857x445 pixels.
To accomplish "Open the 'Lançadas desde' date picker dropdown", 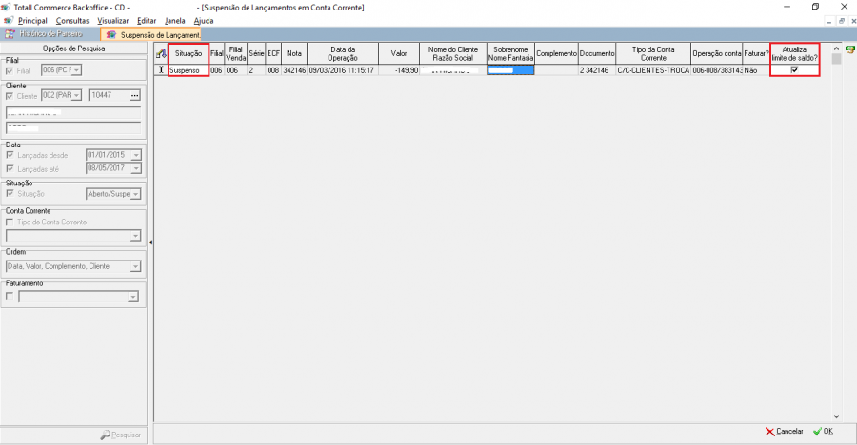I will pos(136,155).
